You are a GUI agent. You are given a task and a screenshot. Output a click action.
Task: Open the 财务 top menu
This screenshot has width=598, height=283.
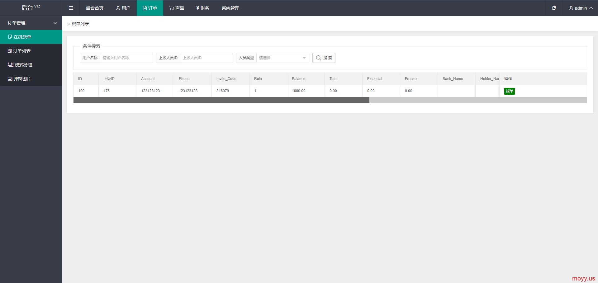click(x=203, y=8)
